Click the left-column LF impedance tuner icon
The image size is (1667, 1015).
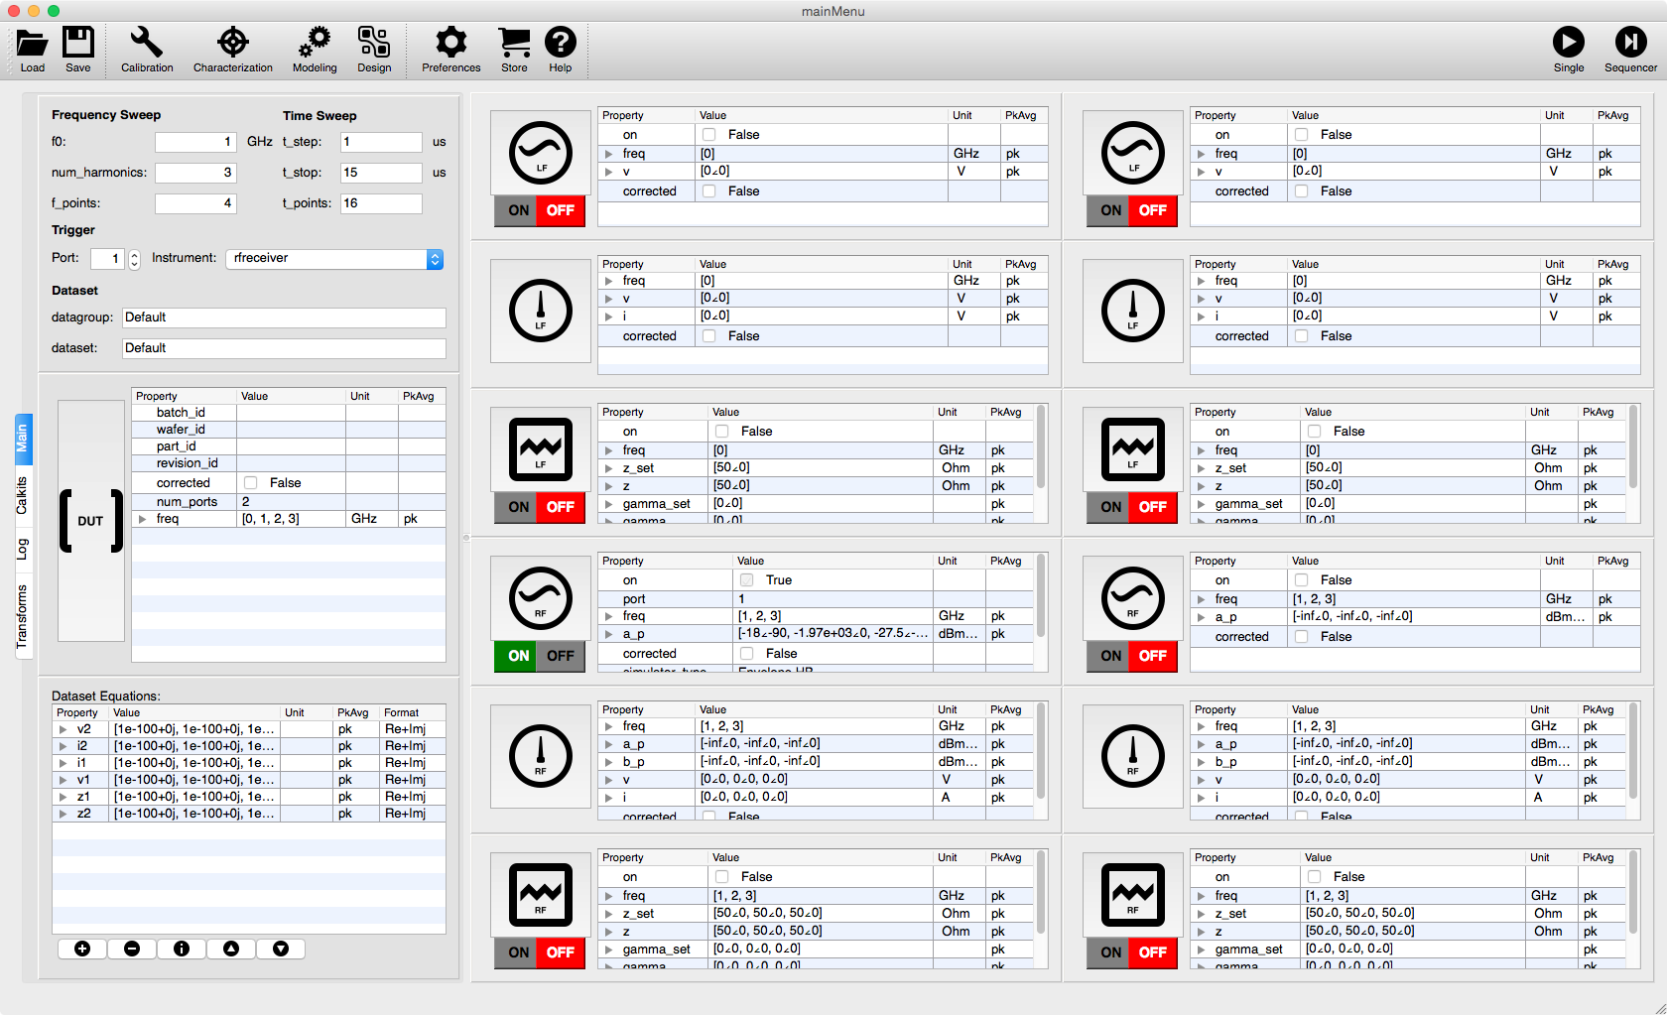coord(541,449)
